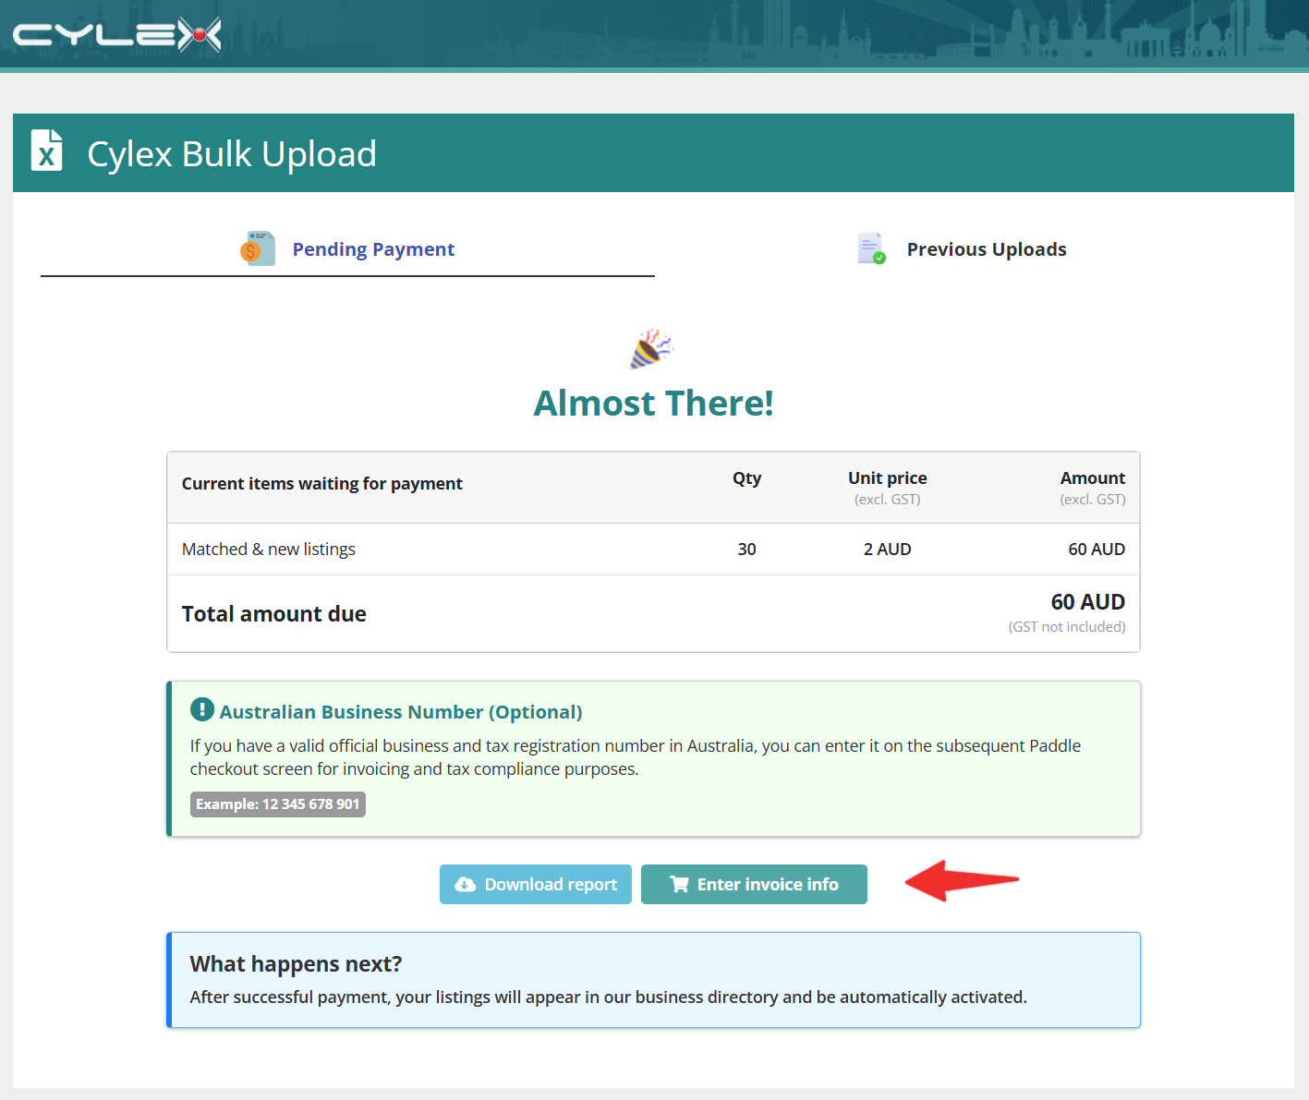Click the Australian Business Number (Optional) heading
Image resolution: width=1309 pixels, height=1100 pixels.
[x=401, y=712]
